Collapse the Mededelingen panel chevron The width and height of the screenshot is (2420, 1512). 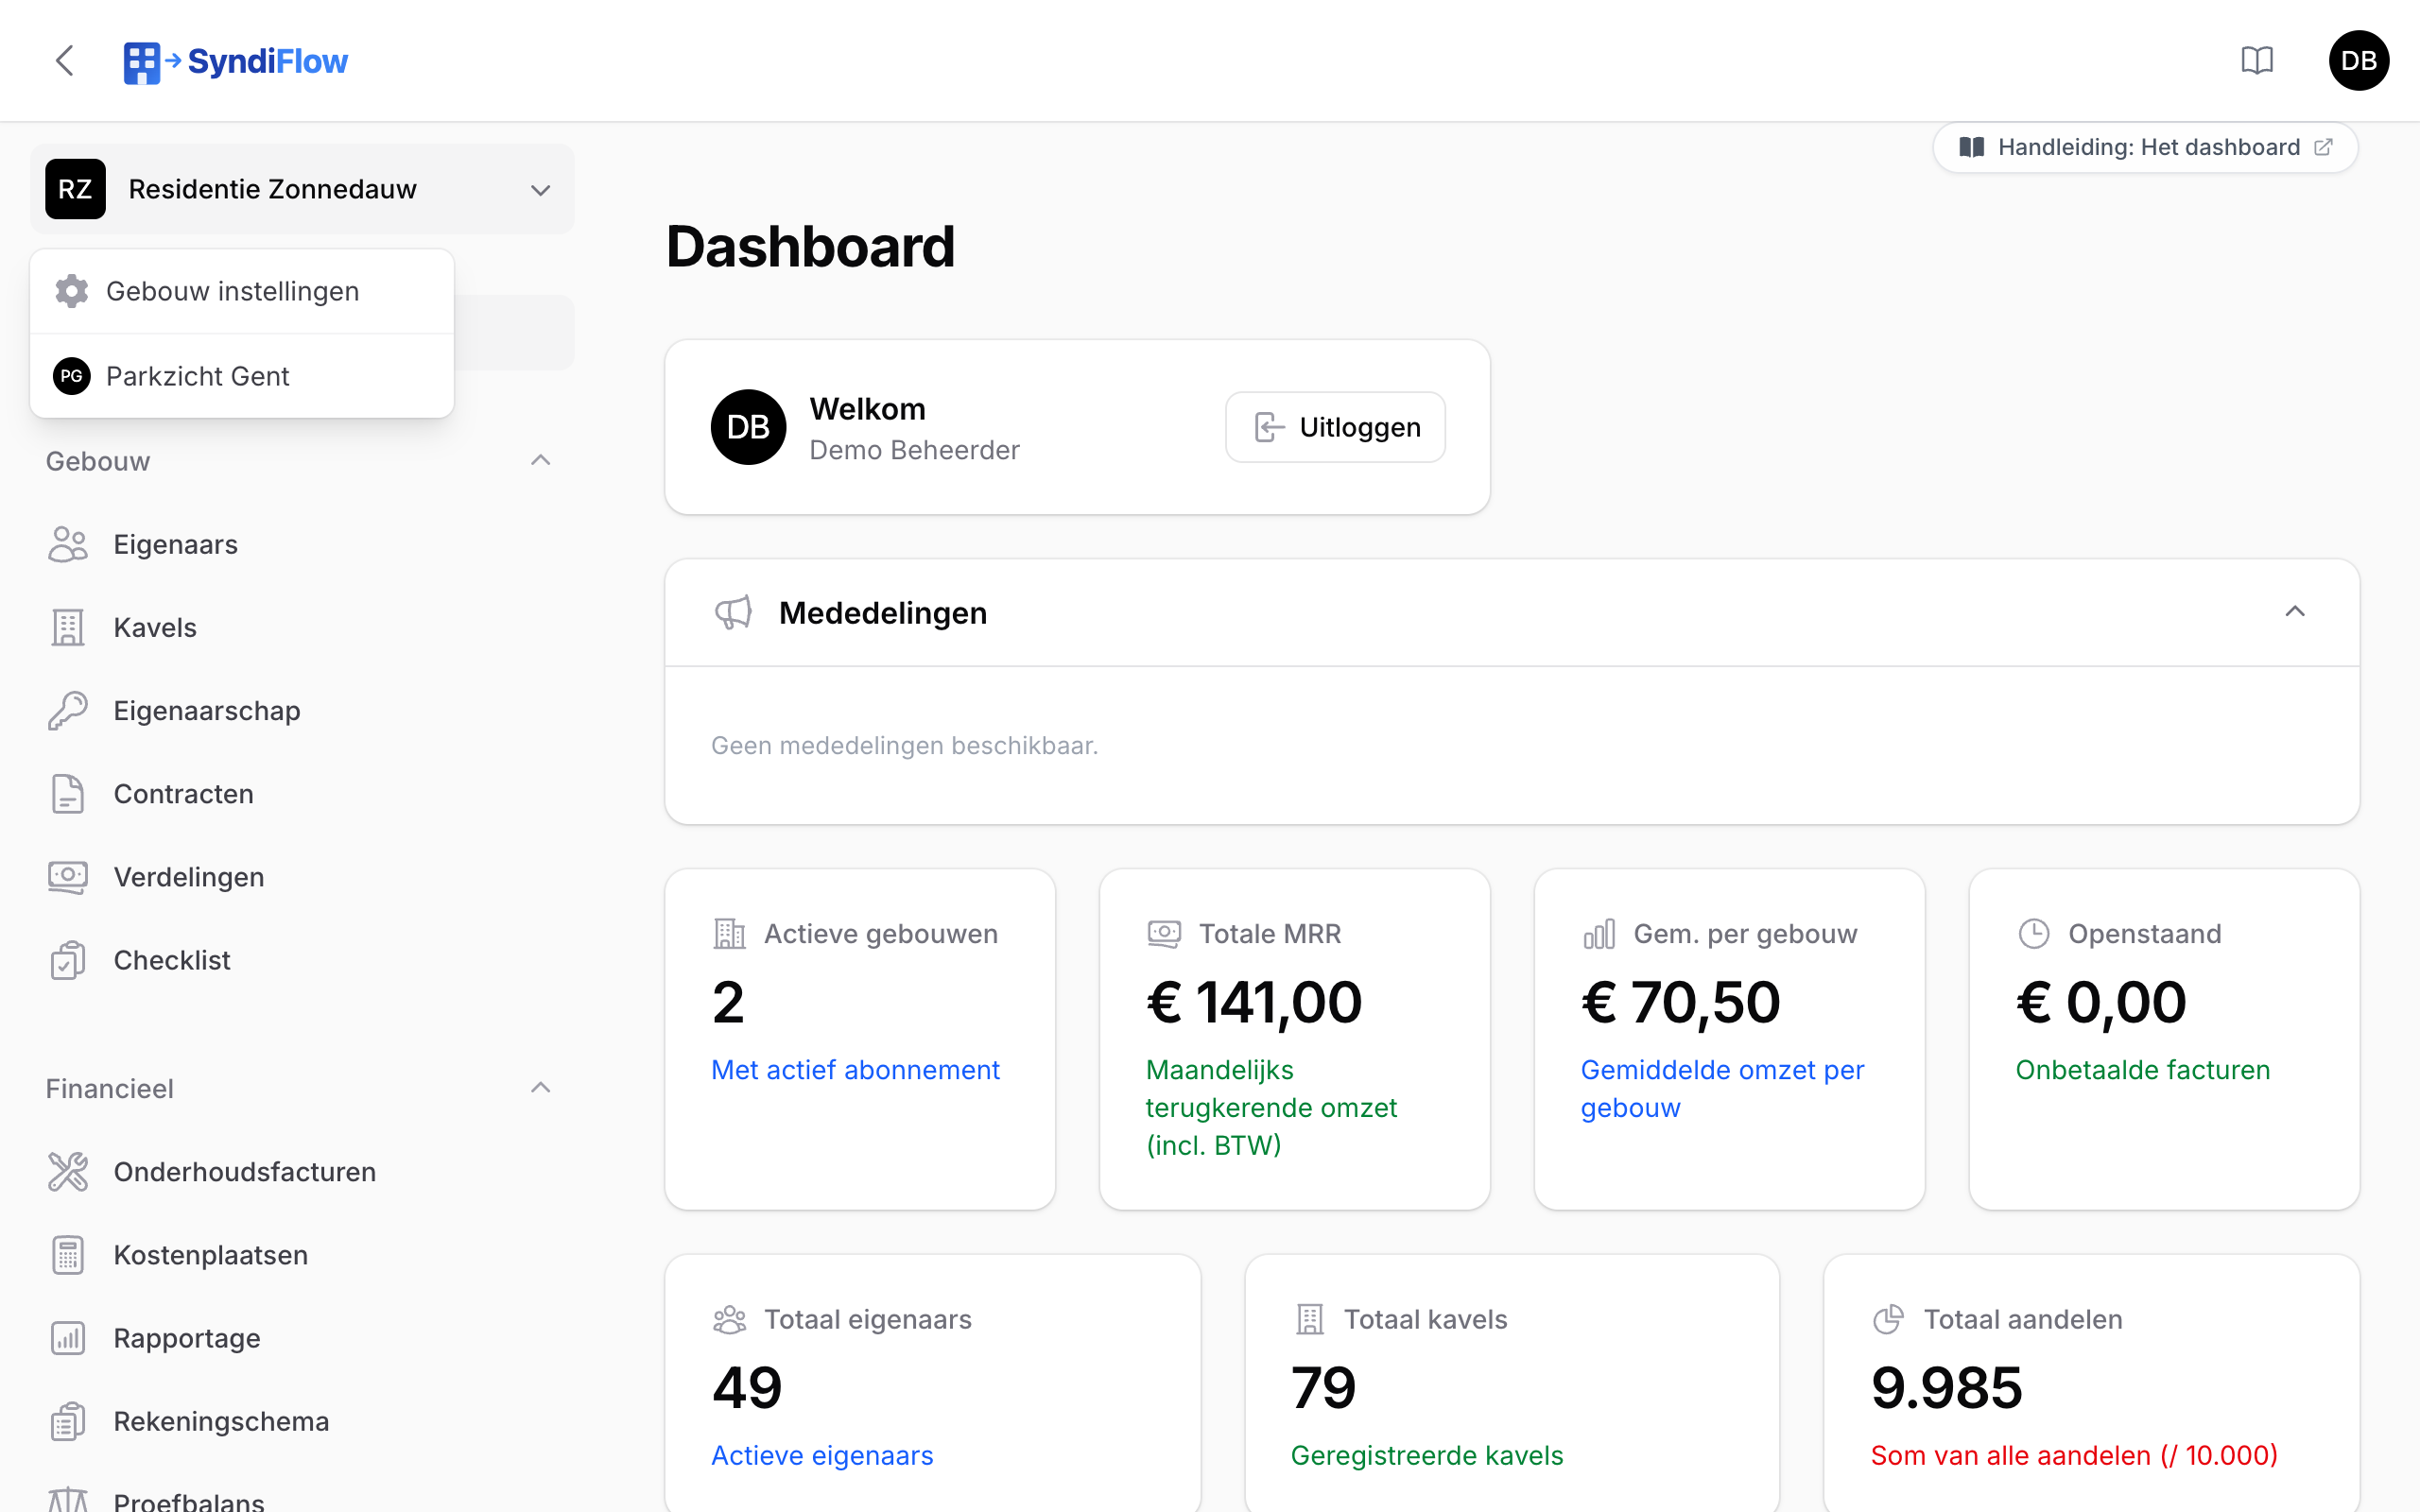[x=2295, y=612]
